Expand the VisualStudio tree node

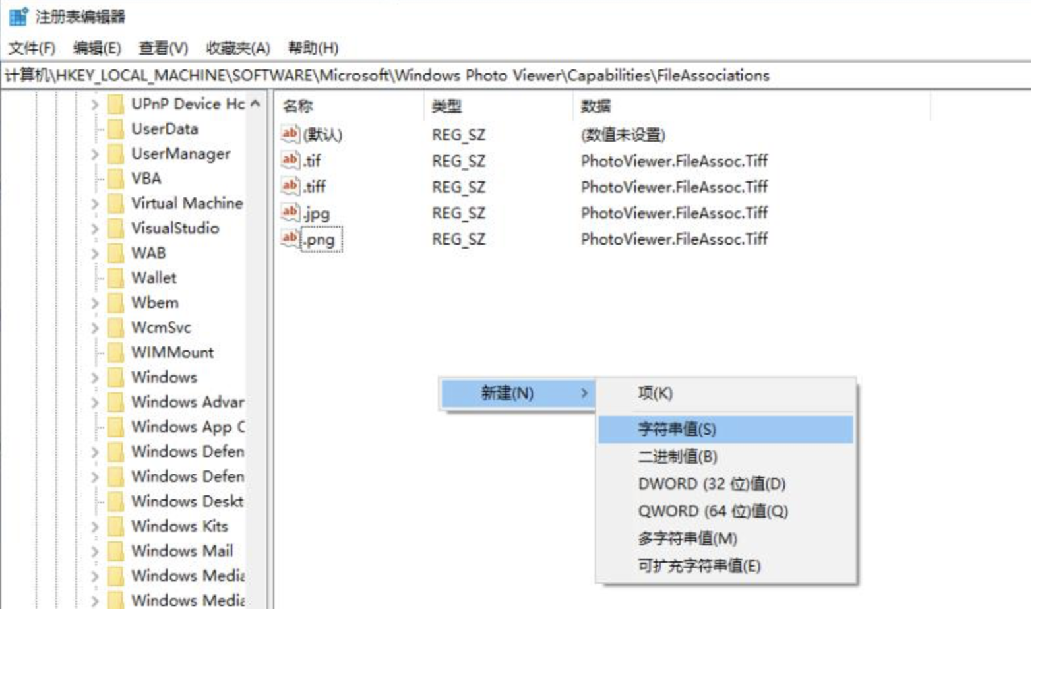(x=95, y=229)
